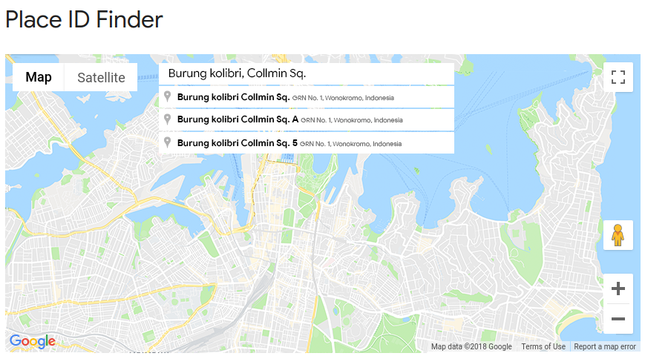Click the "Map data ©2018 Google" attribution
The height and width of the screenshot is (356, 645).
click(x=471, y=346)
